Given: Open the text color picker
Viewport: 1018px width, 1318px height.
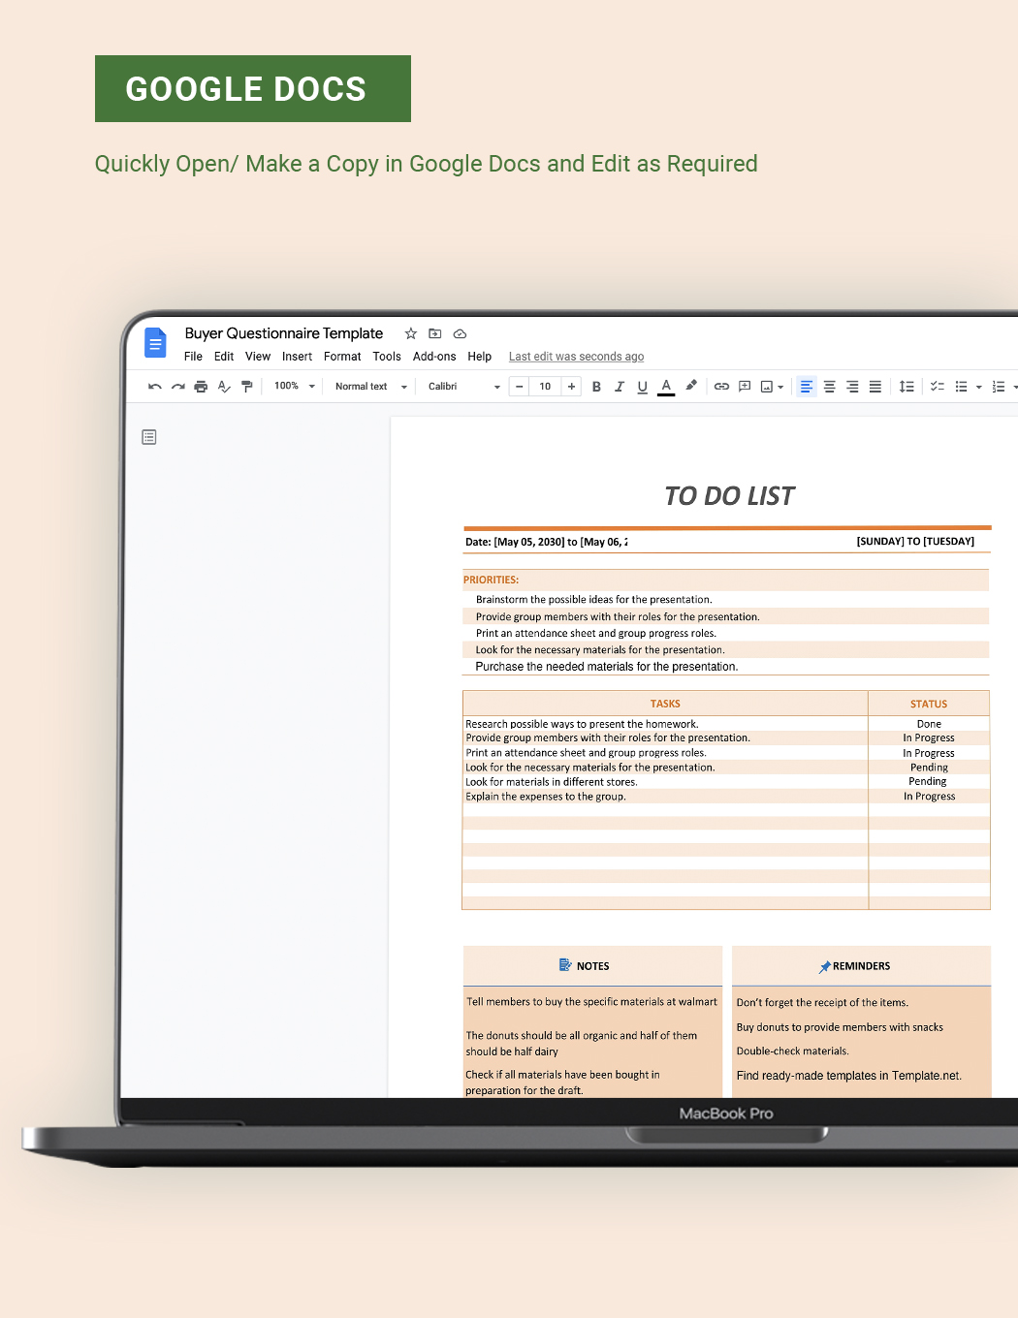Looking at the screenshot, I should point(666,386).
